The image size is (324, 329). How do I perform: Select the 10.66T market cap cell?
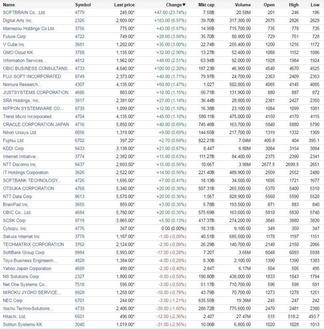click(208, 165)
